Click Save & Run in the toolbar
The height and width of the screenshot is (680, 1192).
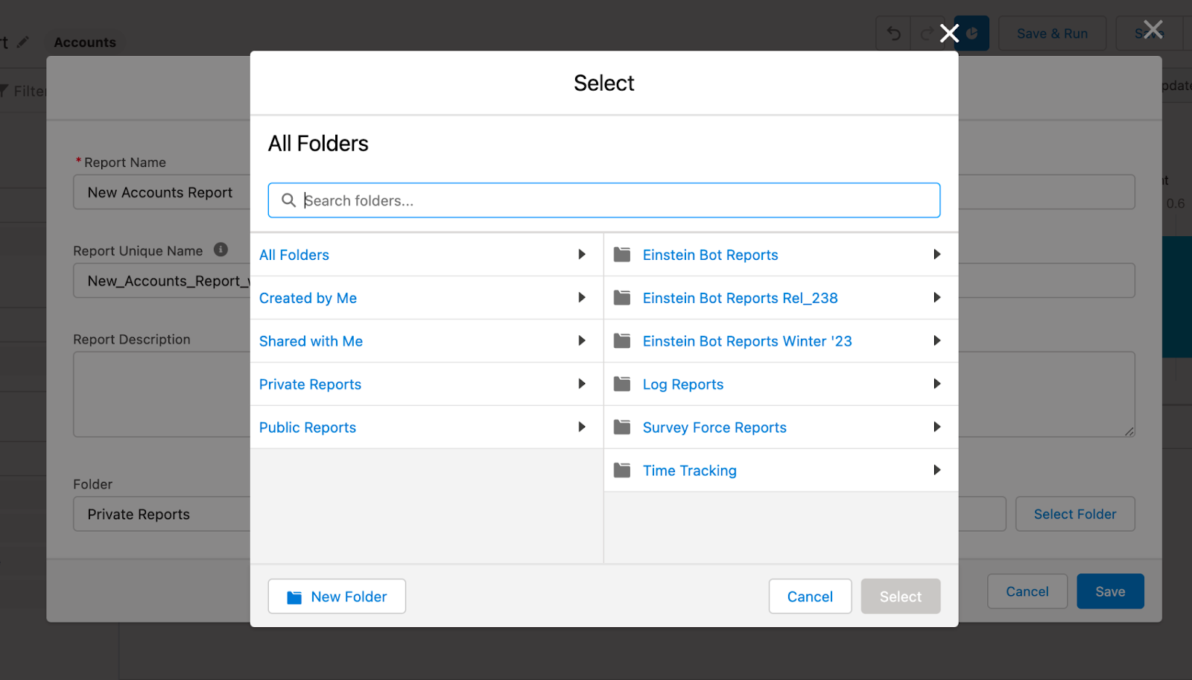point(1052,34)
